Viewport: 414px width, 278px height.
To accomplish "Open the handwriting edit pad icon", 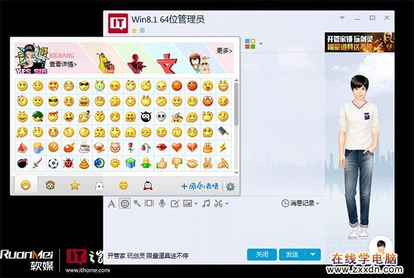I will pyautogui.click(x=175, y=203).
